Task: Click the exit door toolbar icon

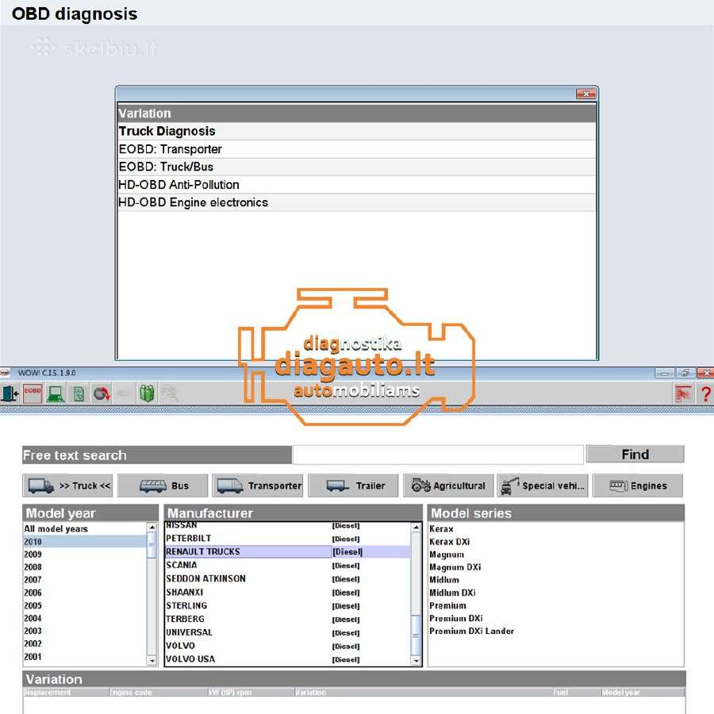Action: [x=9, y=393]
